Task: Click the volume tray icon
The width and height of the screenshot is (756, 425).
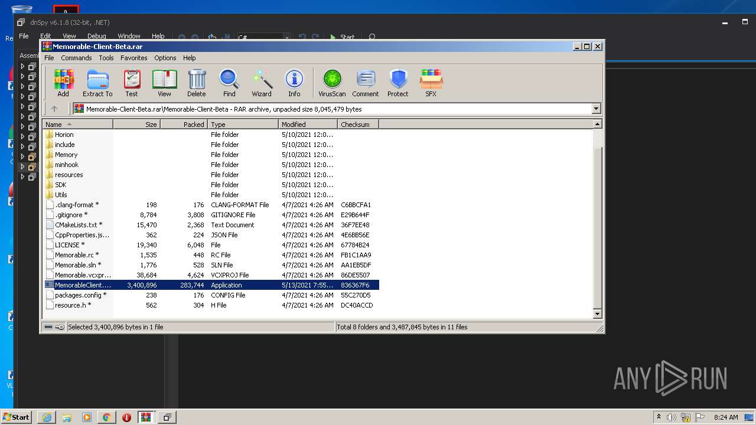Action: click(x=672, y=417)
